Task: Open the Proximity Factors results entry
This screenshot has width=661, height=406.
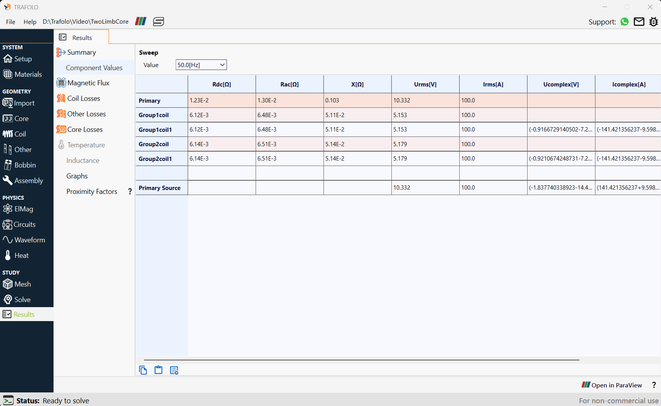Action: 92,192
